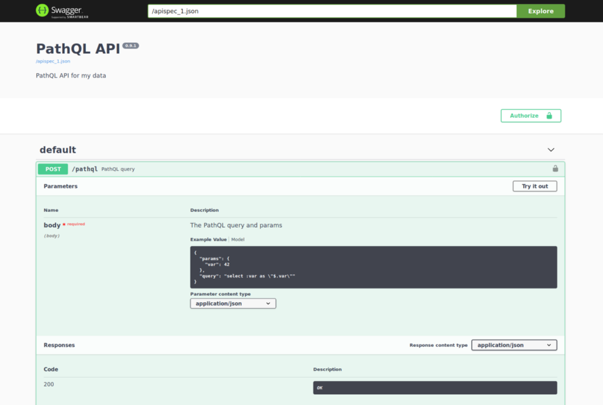603x405 pixels.
Task: Click the PathQL query summary text
Action: pyautogui.click(x=118, y=169)
